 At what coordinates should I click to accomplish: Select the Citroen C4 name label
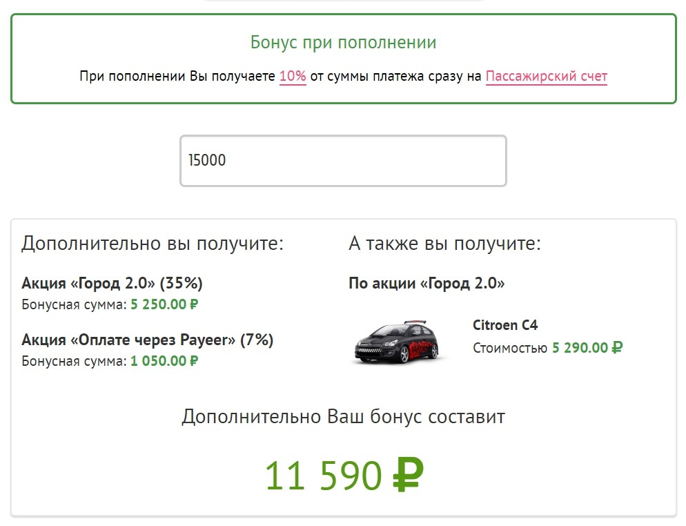(x=504, y=324)
